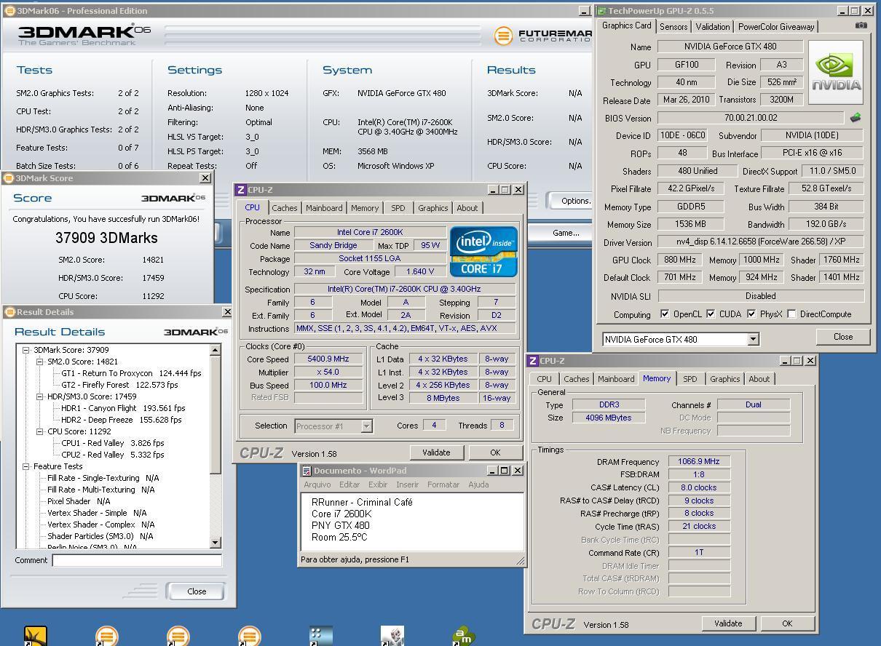Switch to the Sensors tab in GPU-Z
The width and height of the screenshot is (881, 646).
[673, 27]
